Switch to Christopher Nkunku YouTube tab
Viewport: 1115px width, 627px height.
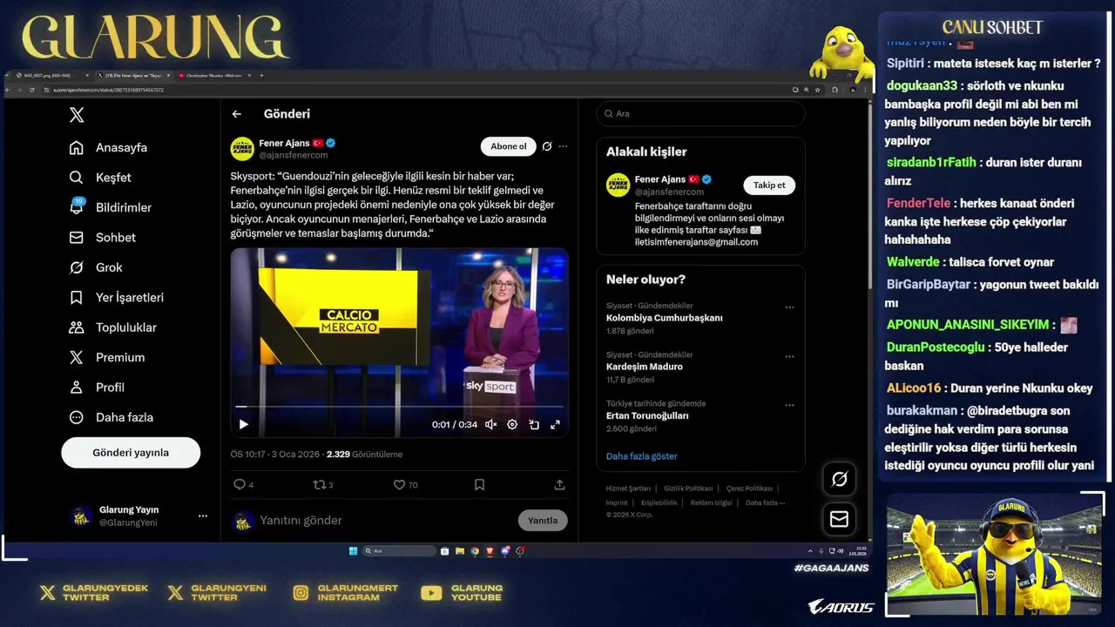[214, 76]
